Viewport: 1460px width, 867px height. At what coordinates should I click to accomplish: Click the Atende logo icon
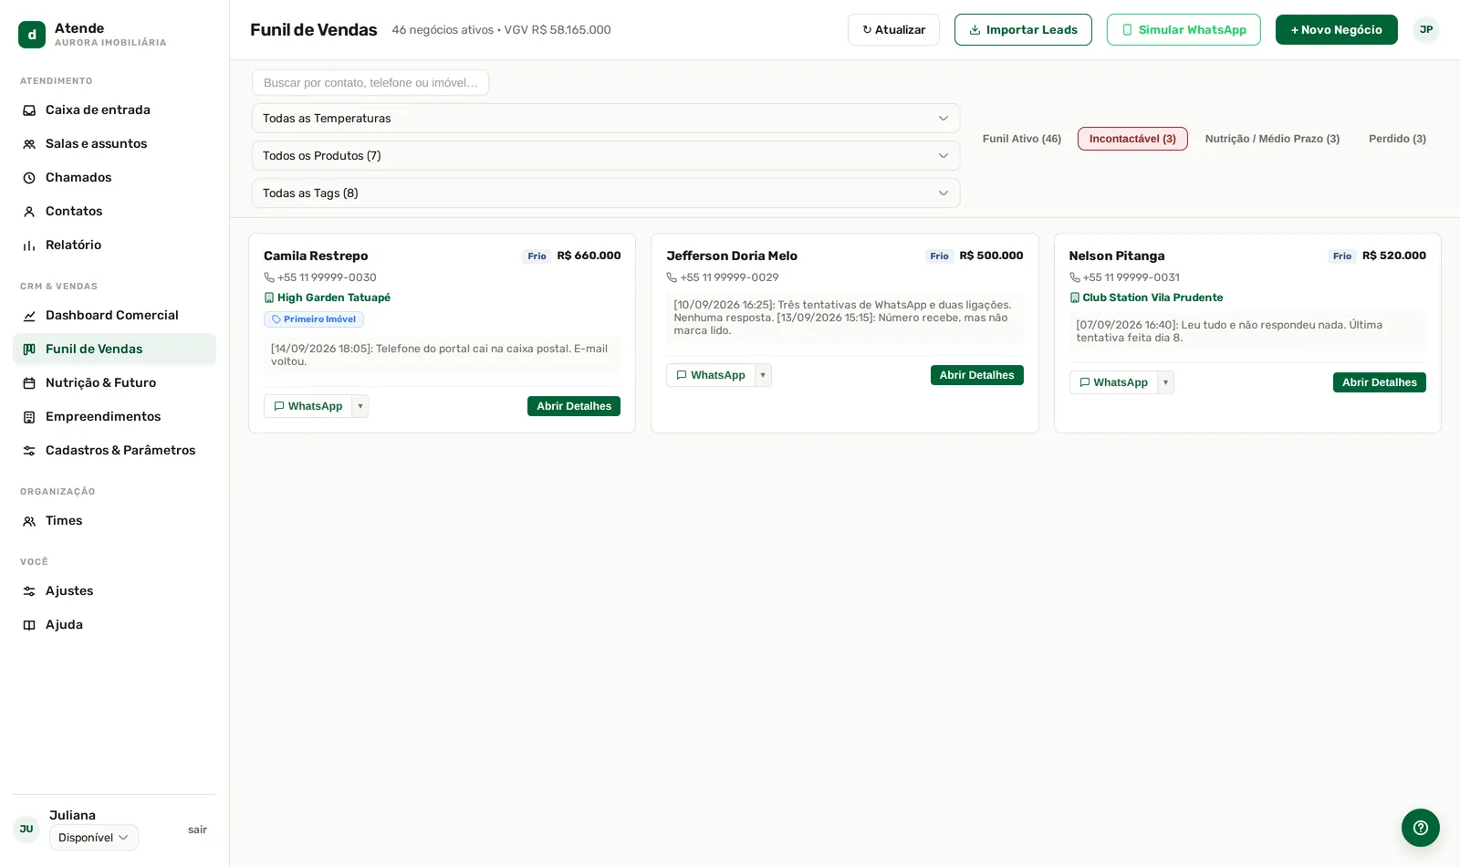click(x=32, y=35)
